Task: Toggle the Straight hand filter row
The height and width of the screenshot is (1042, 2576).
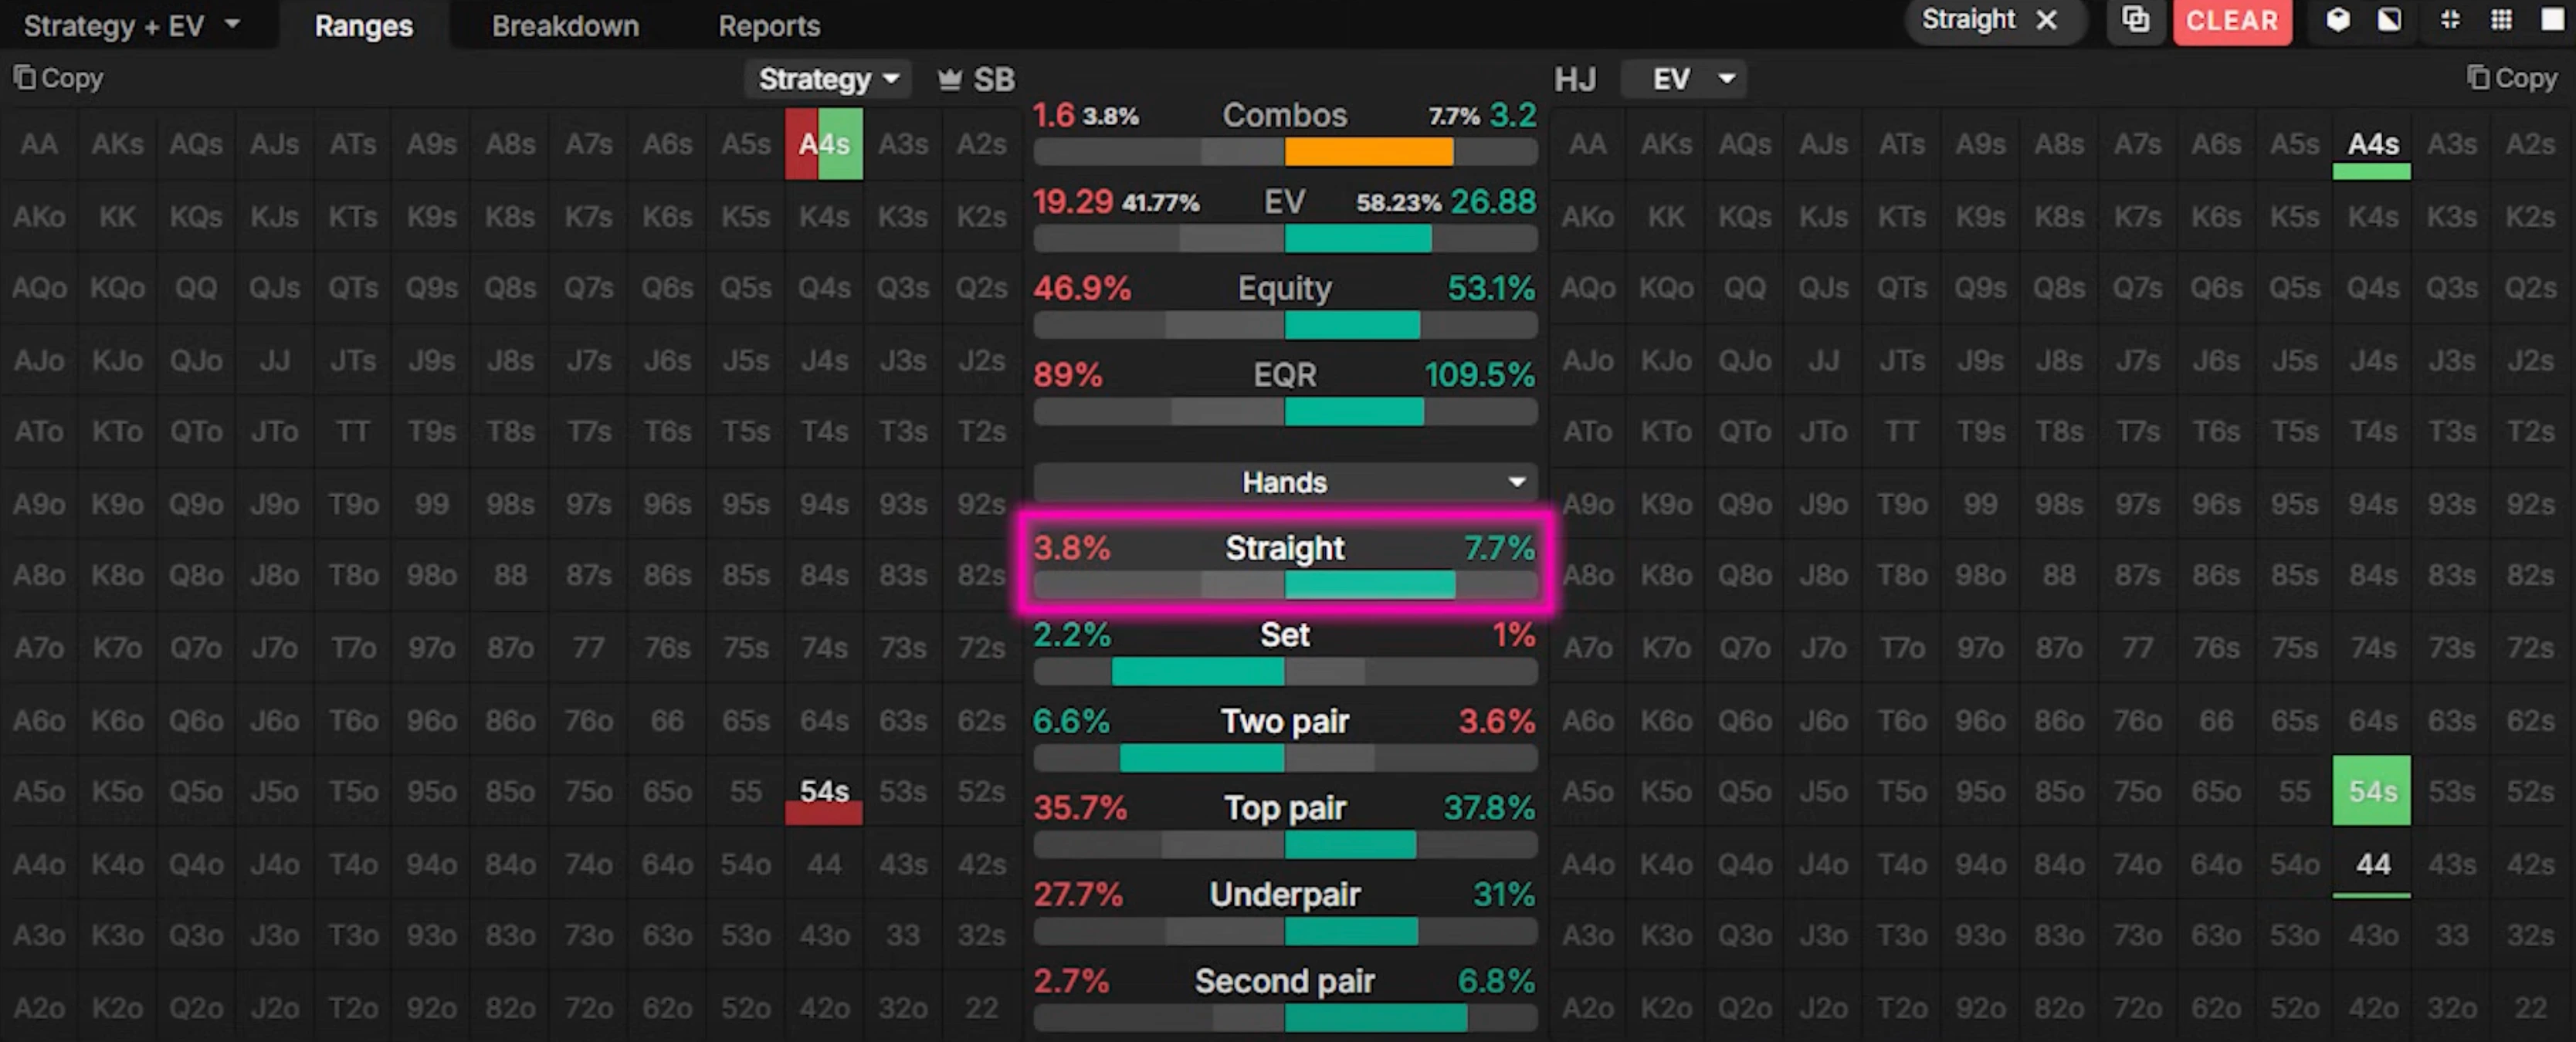Action: [x=1284, y=560]
